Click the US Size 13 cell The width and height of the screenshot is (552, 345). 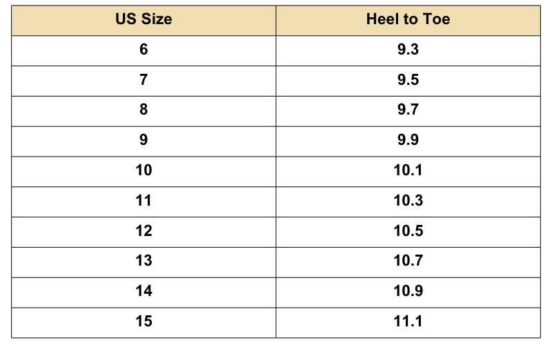tap(144, 261)
